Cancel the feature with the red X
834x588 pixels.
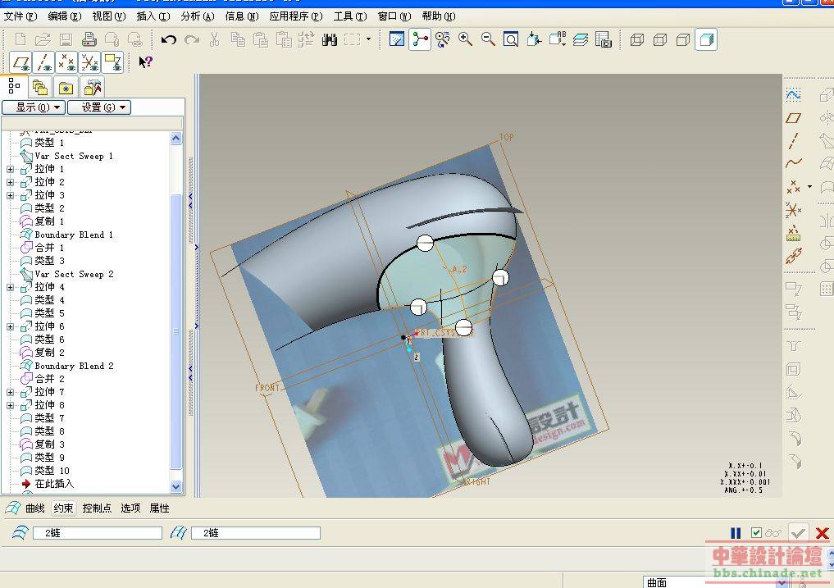point(822,533)
